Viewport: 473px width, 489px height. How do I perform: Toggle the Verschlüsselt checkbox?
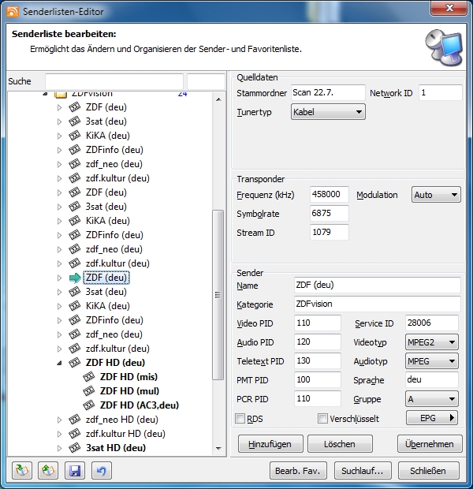[322, 418]
